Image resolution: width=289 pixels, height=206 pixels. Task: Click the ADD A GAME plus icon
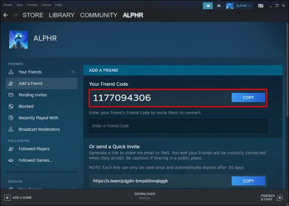point(7,198)
